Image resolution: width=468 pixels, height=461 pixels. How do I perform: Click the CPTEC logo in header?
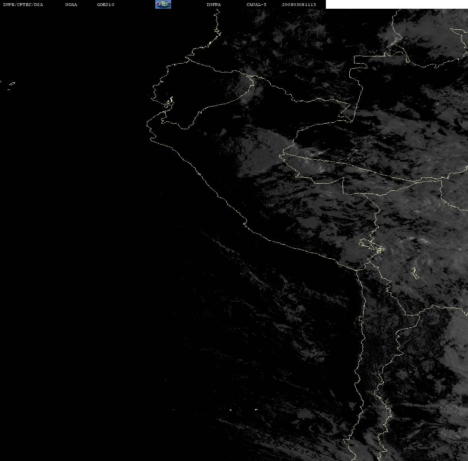[x=163, y=4]
